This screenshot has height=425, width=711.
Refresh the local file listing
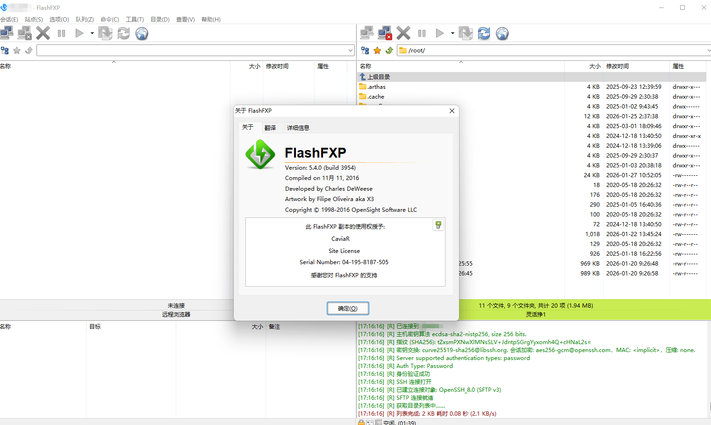click(x=123, y=33)
